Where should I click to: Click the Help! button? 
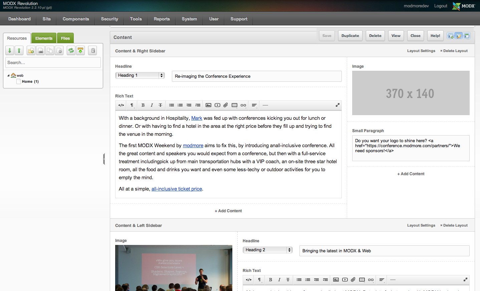point(435,36)
